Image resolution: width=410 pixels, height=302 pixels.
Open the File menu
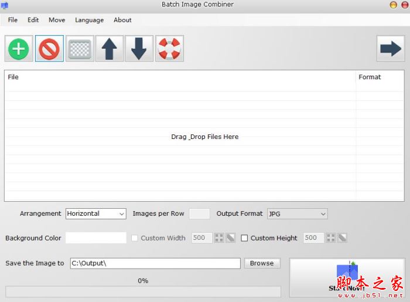click(x=12, y=20)
